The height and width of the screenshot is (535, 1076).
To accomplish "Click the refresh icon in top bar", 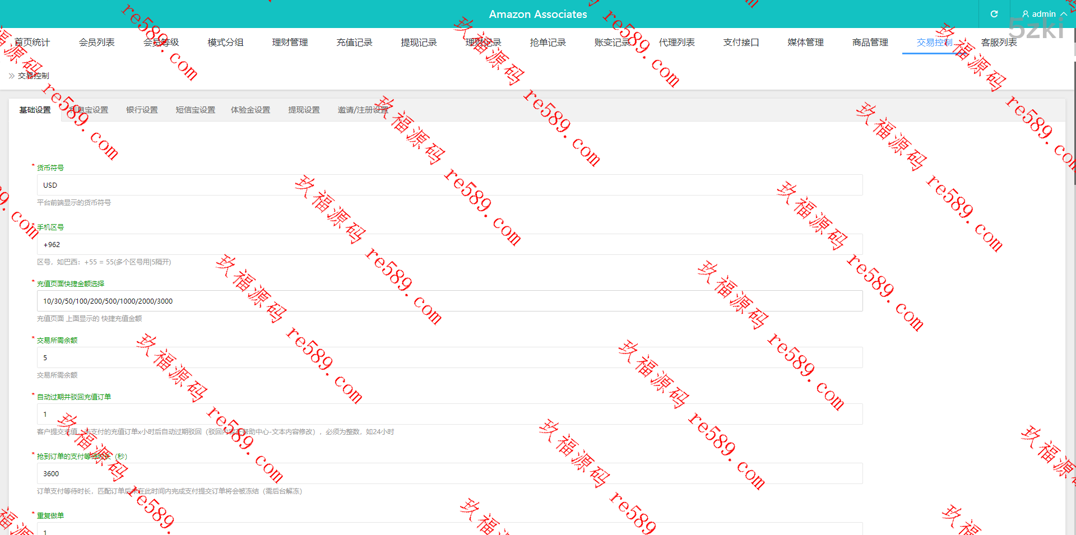I will [994, 14].
